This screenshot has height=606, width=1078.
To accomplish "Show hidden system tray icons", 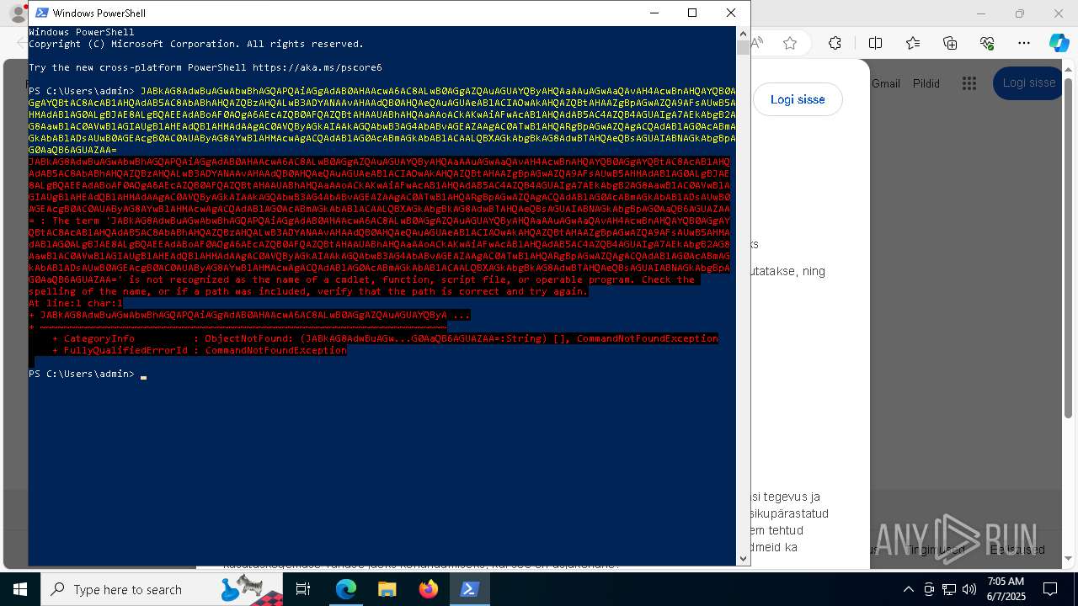I will [908, 589].
